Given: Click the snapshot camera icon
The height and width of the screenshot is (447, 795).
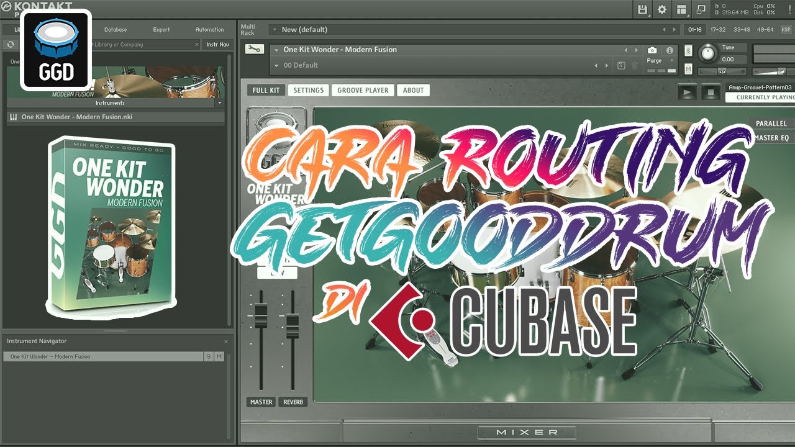Looking at the screenshot, I should click(652, 50).
